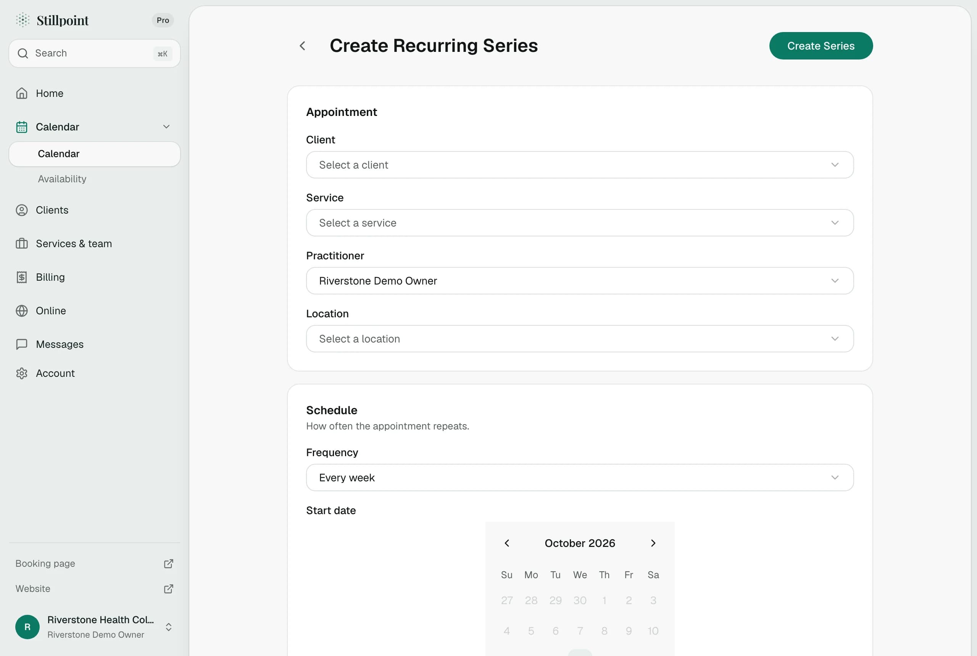977x656 pixels.
Task: Select the Calendar sub-item in sidebar
Action: (x=95, y=154)
